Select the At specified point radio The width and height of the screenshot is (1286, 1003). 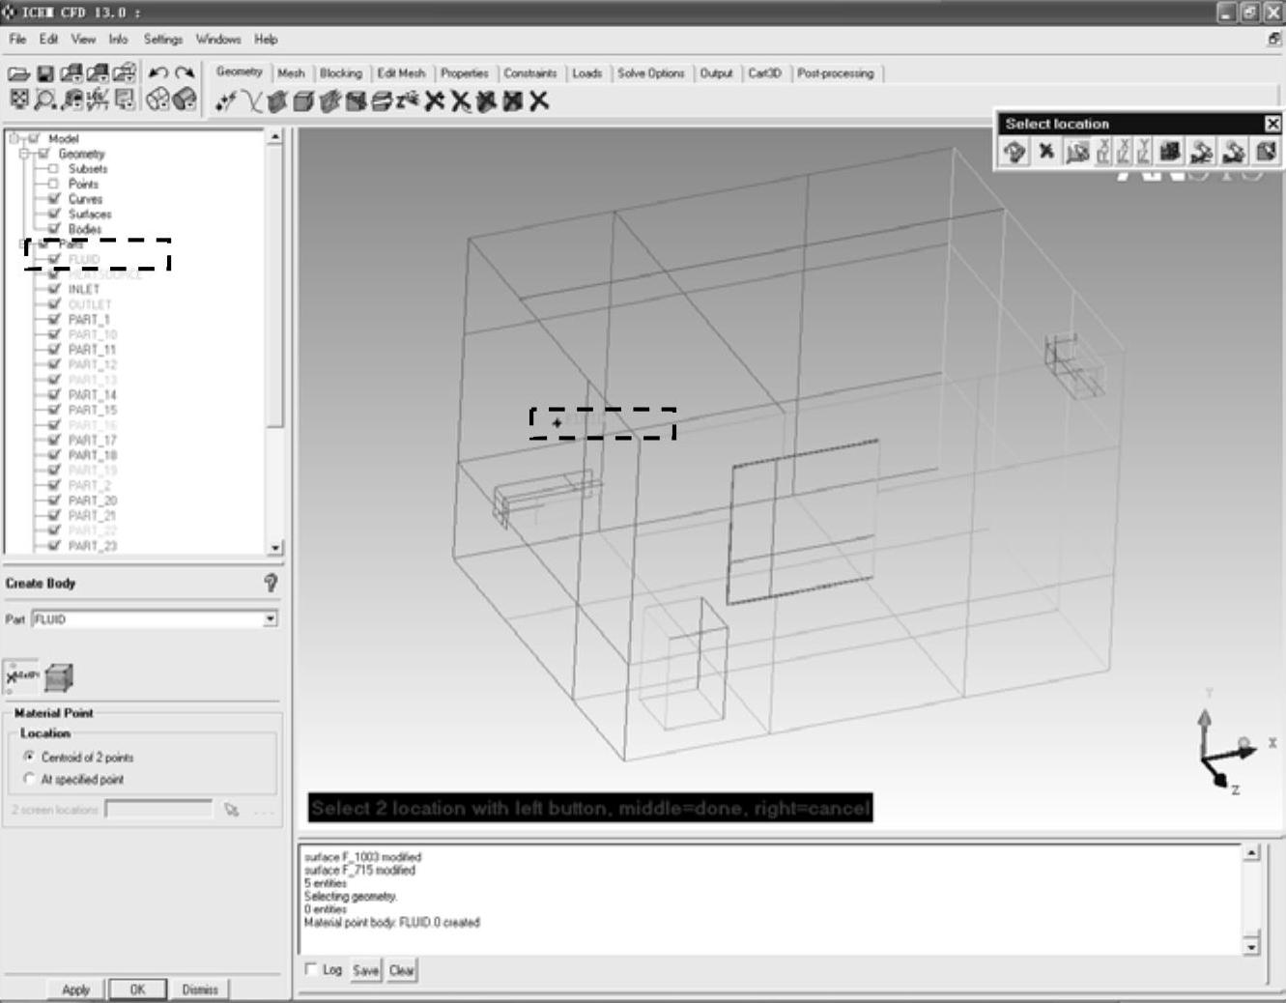[x=29, y=779]
